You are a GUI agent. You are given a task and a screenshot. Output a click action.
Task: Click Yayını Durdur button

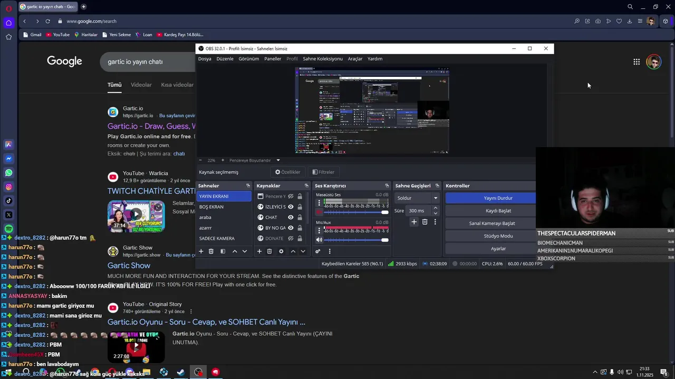[490, 198]
